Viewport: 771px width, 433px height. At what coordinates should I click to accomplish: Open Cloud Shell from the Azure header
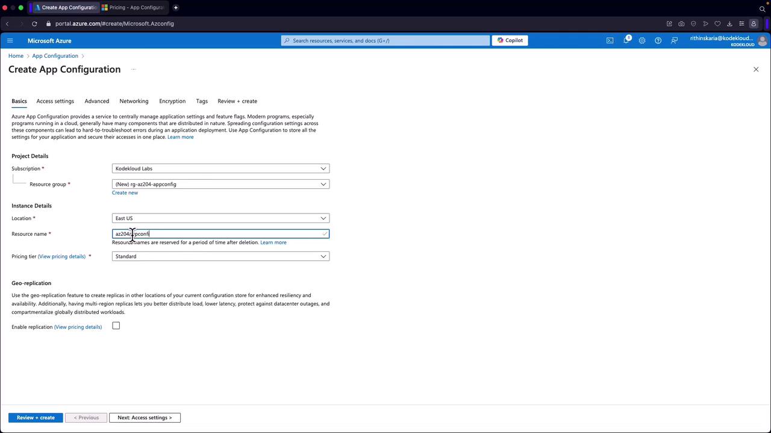coord(610,40)
